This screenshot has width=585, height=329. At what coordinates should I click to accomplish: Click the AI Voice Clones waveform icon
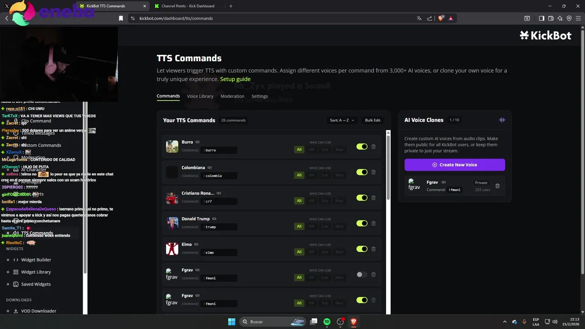[502, 120]
